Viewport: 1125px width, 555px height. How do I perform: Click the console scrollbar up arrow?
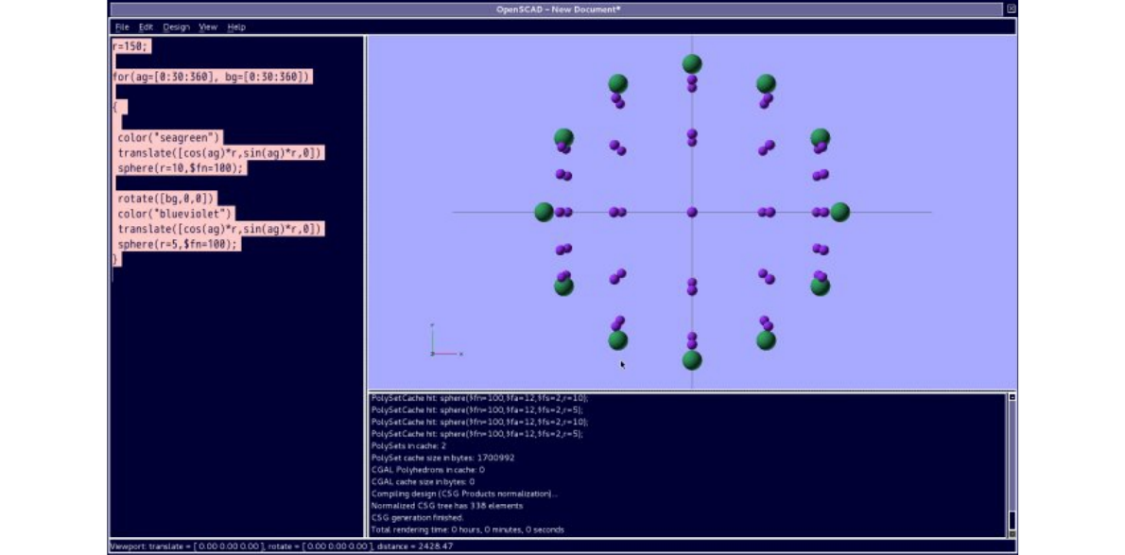1012,397
